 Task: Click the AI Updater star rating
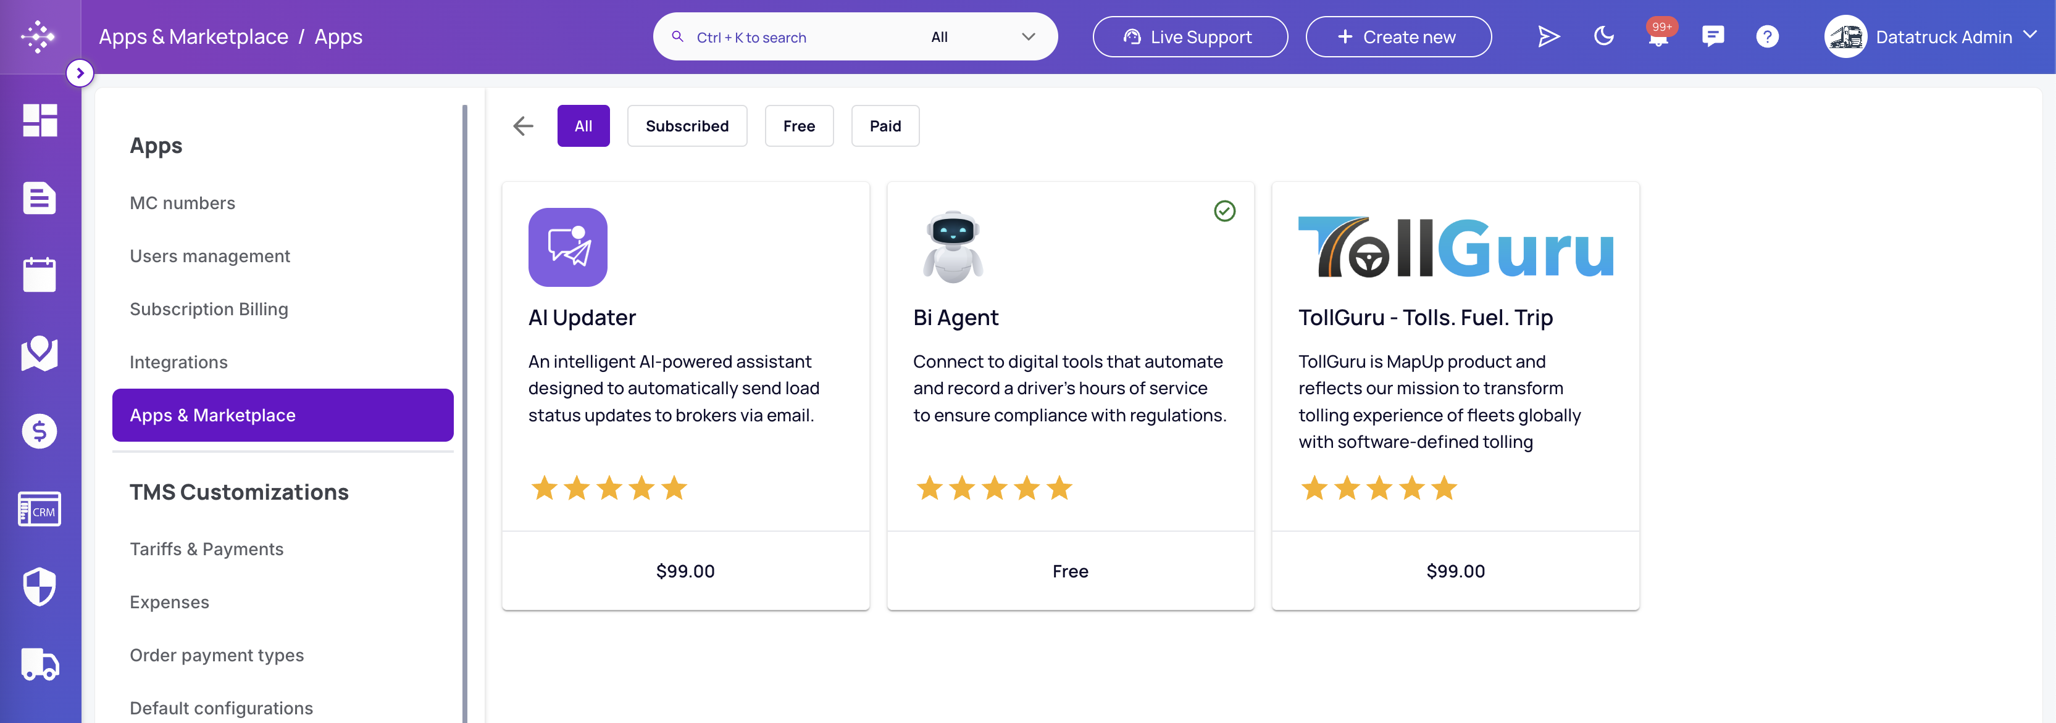609,488
